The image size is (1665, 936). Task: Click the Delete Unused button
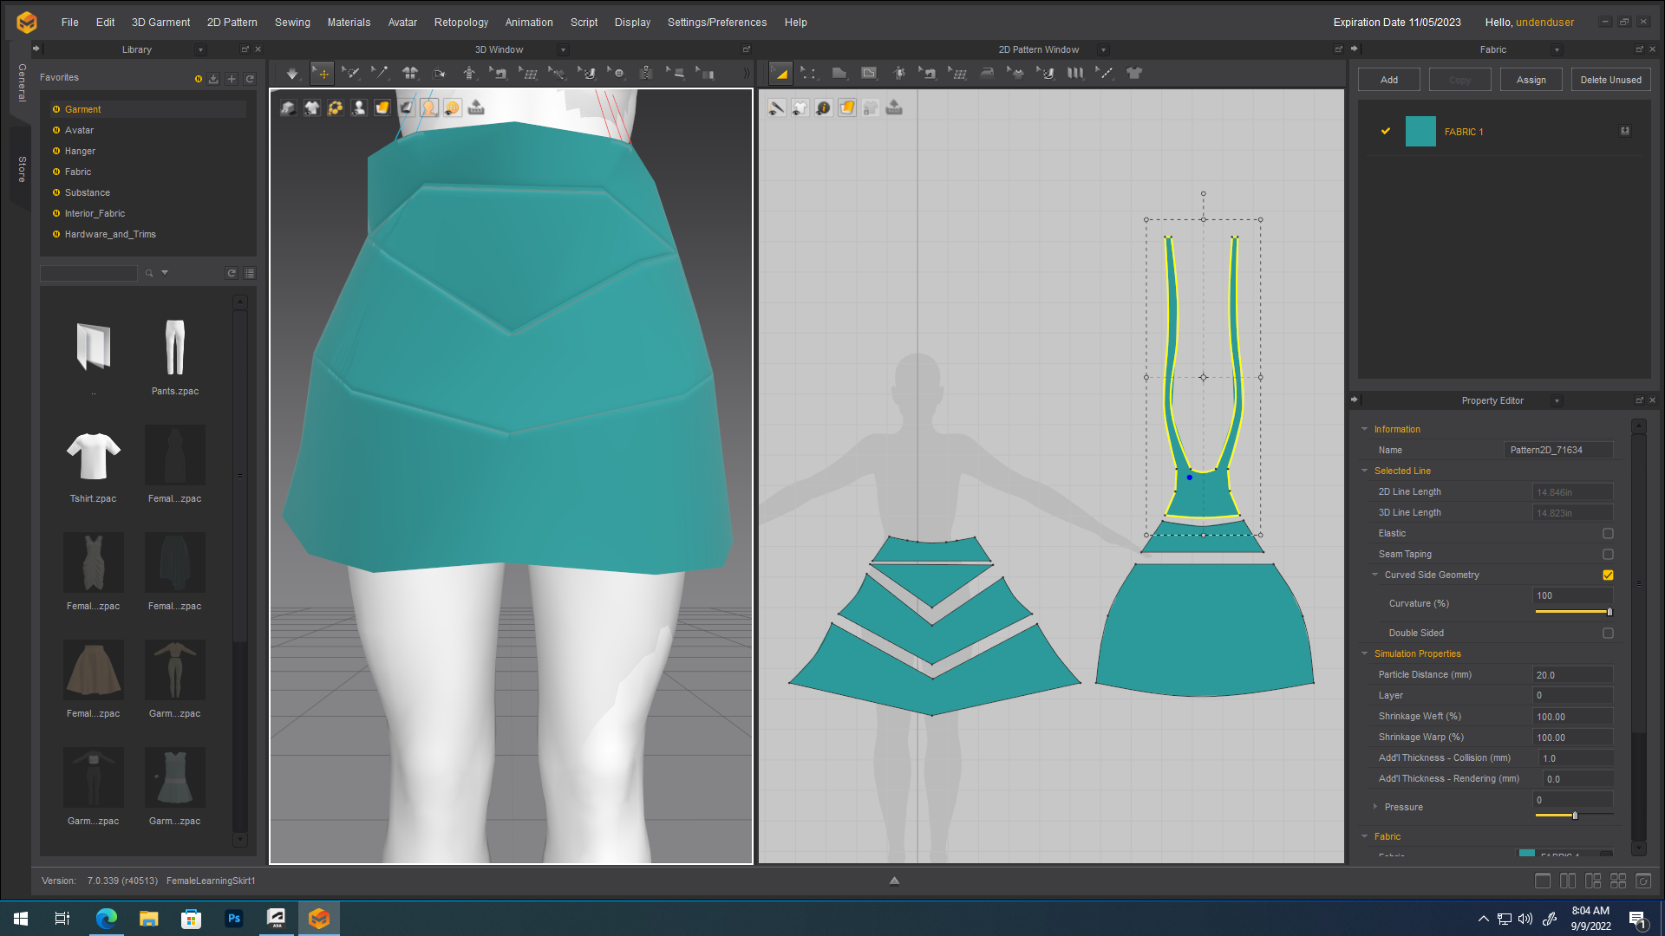1610,80
